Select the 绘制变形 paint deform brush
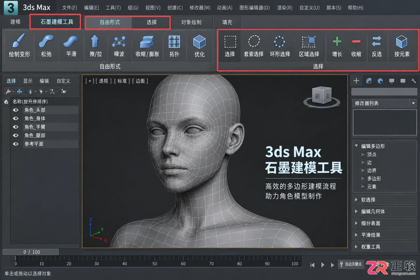This screenshot has height=280, width=420. point(19,45)
